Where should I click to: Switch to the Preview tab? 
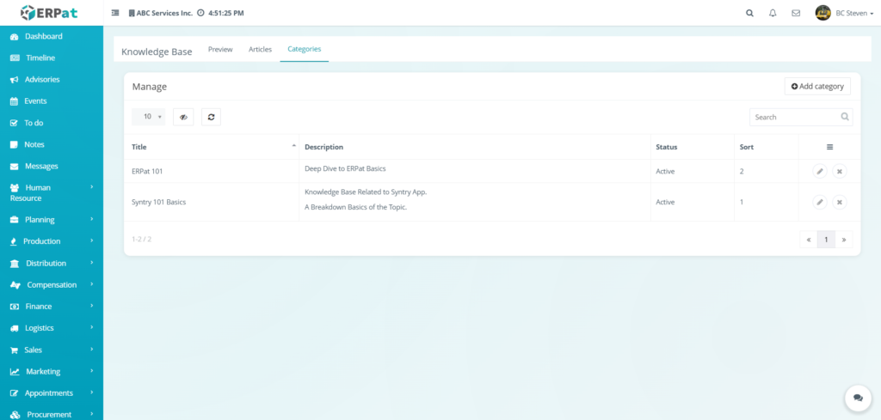[x=220, y=49]
